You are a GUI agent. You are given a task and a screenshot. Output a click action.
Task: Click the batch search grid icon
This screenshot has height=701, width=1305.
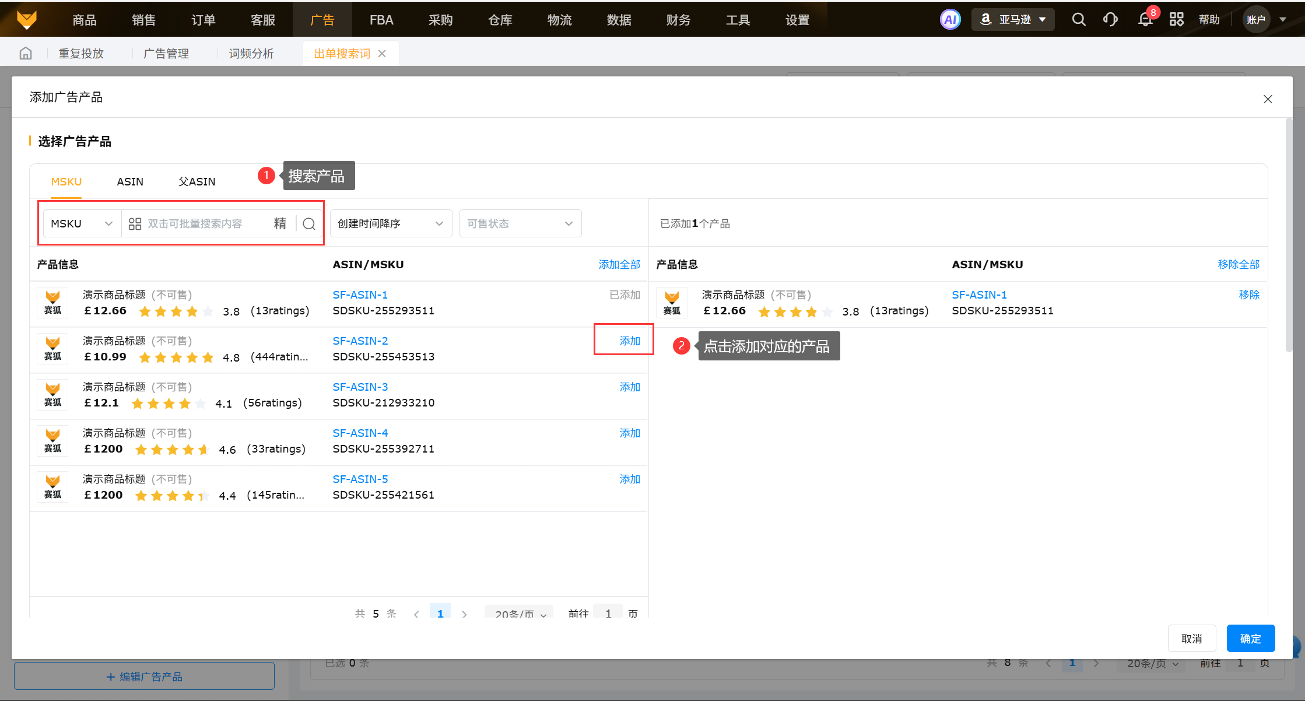click(x=135, y=224)
